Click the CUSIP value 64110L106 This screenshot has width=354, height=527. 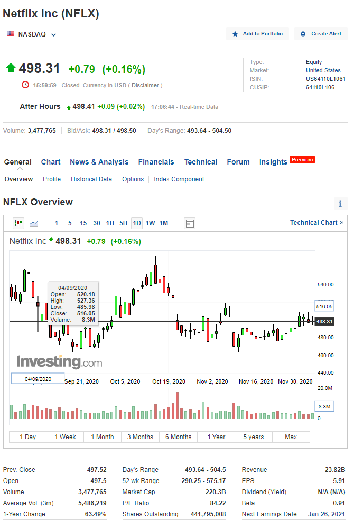click(320, 87)
